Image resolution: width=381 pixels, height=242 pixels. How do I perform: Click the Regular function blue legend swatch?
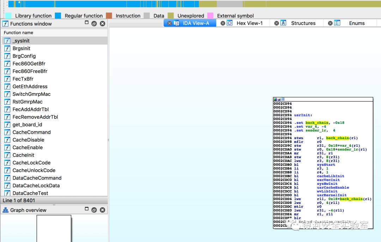58,16
